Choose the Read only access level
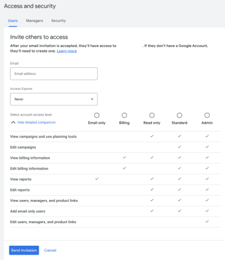The width and height of the screenshot is (225, 260). pos(152,115)
